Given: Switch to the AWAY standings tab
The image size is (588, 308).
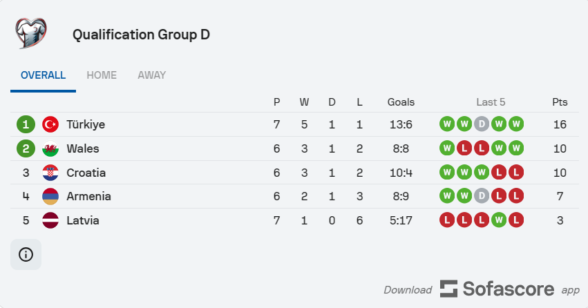Looking at the screenshot, I should pyautogui.click(x=151, y=75).
